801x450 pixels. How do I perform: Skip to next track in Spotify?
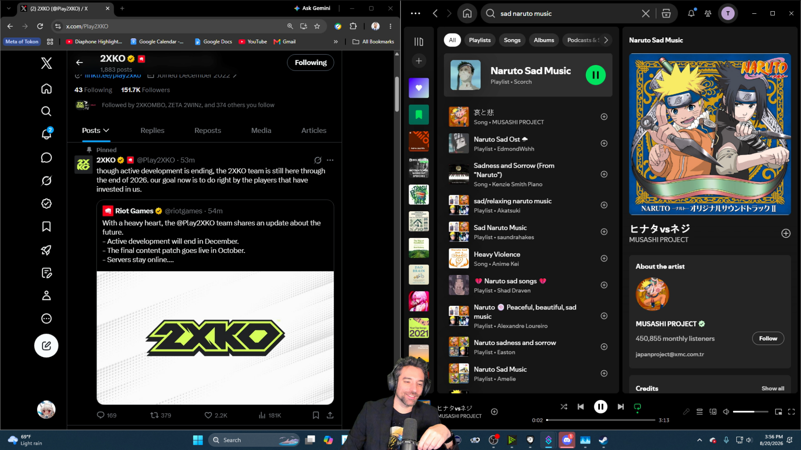tap(621, 407)
